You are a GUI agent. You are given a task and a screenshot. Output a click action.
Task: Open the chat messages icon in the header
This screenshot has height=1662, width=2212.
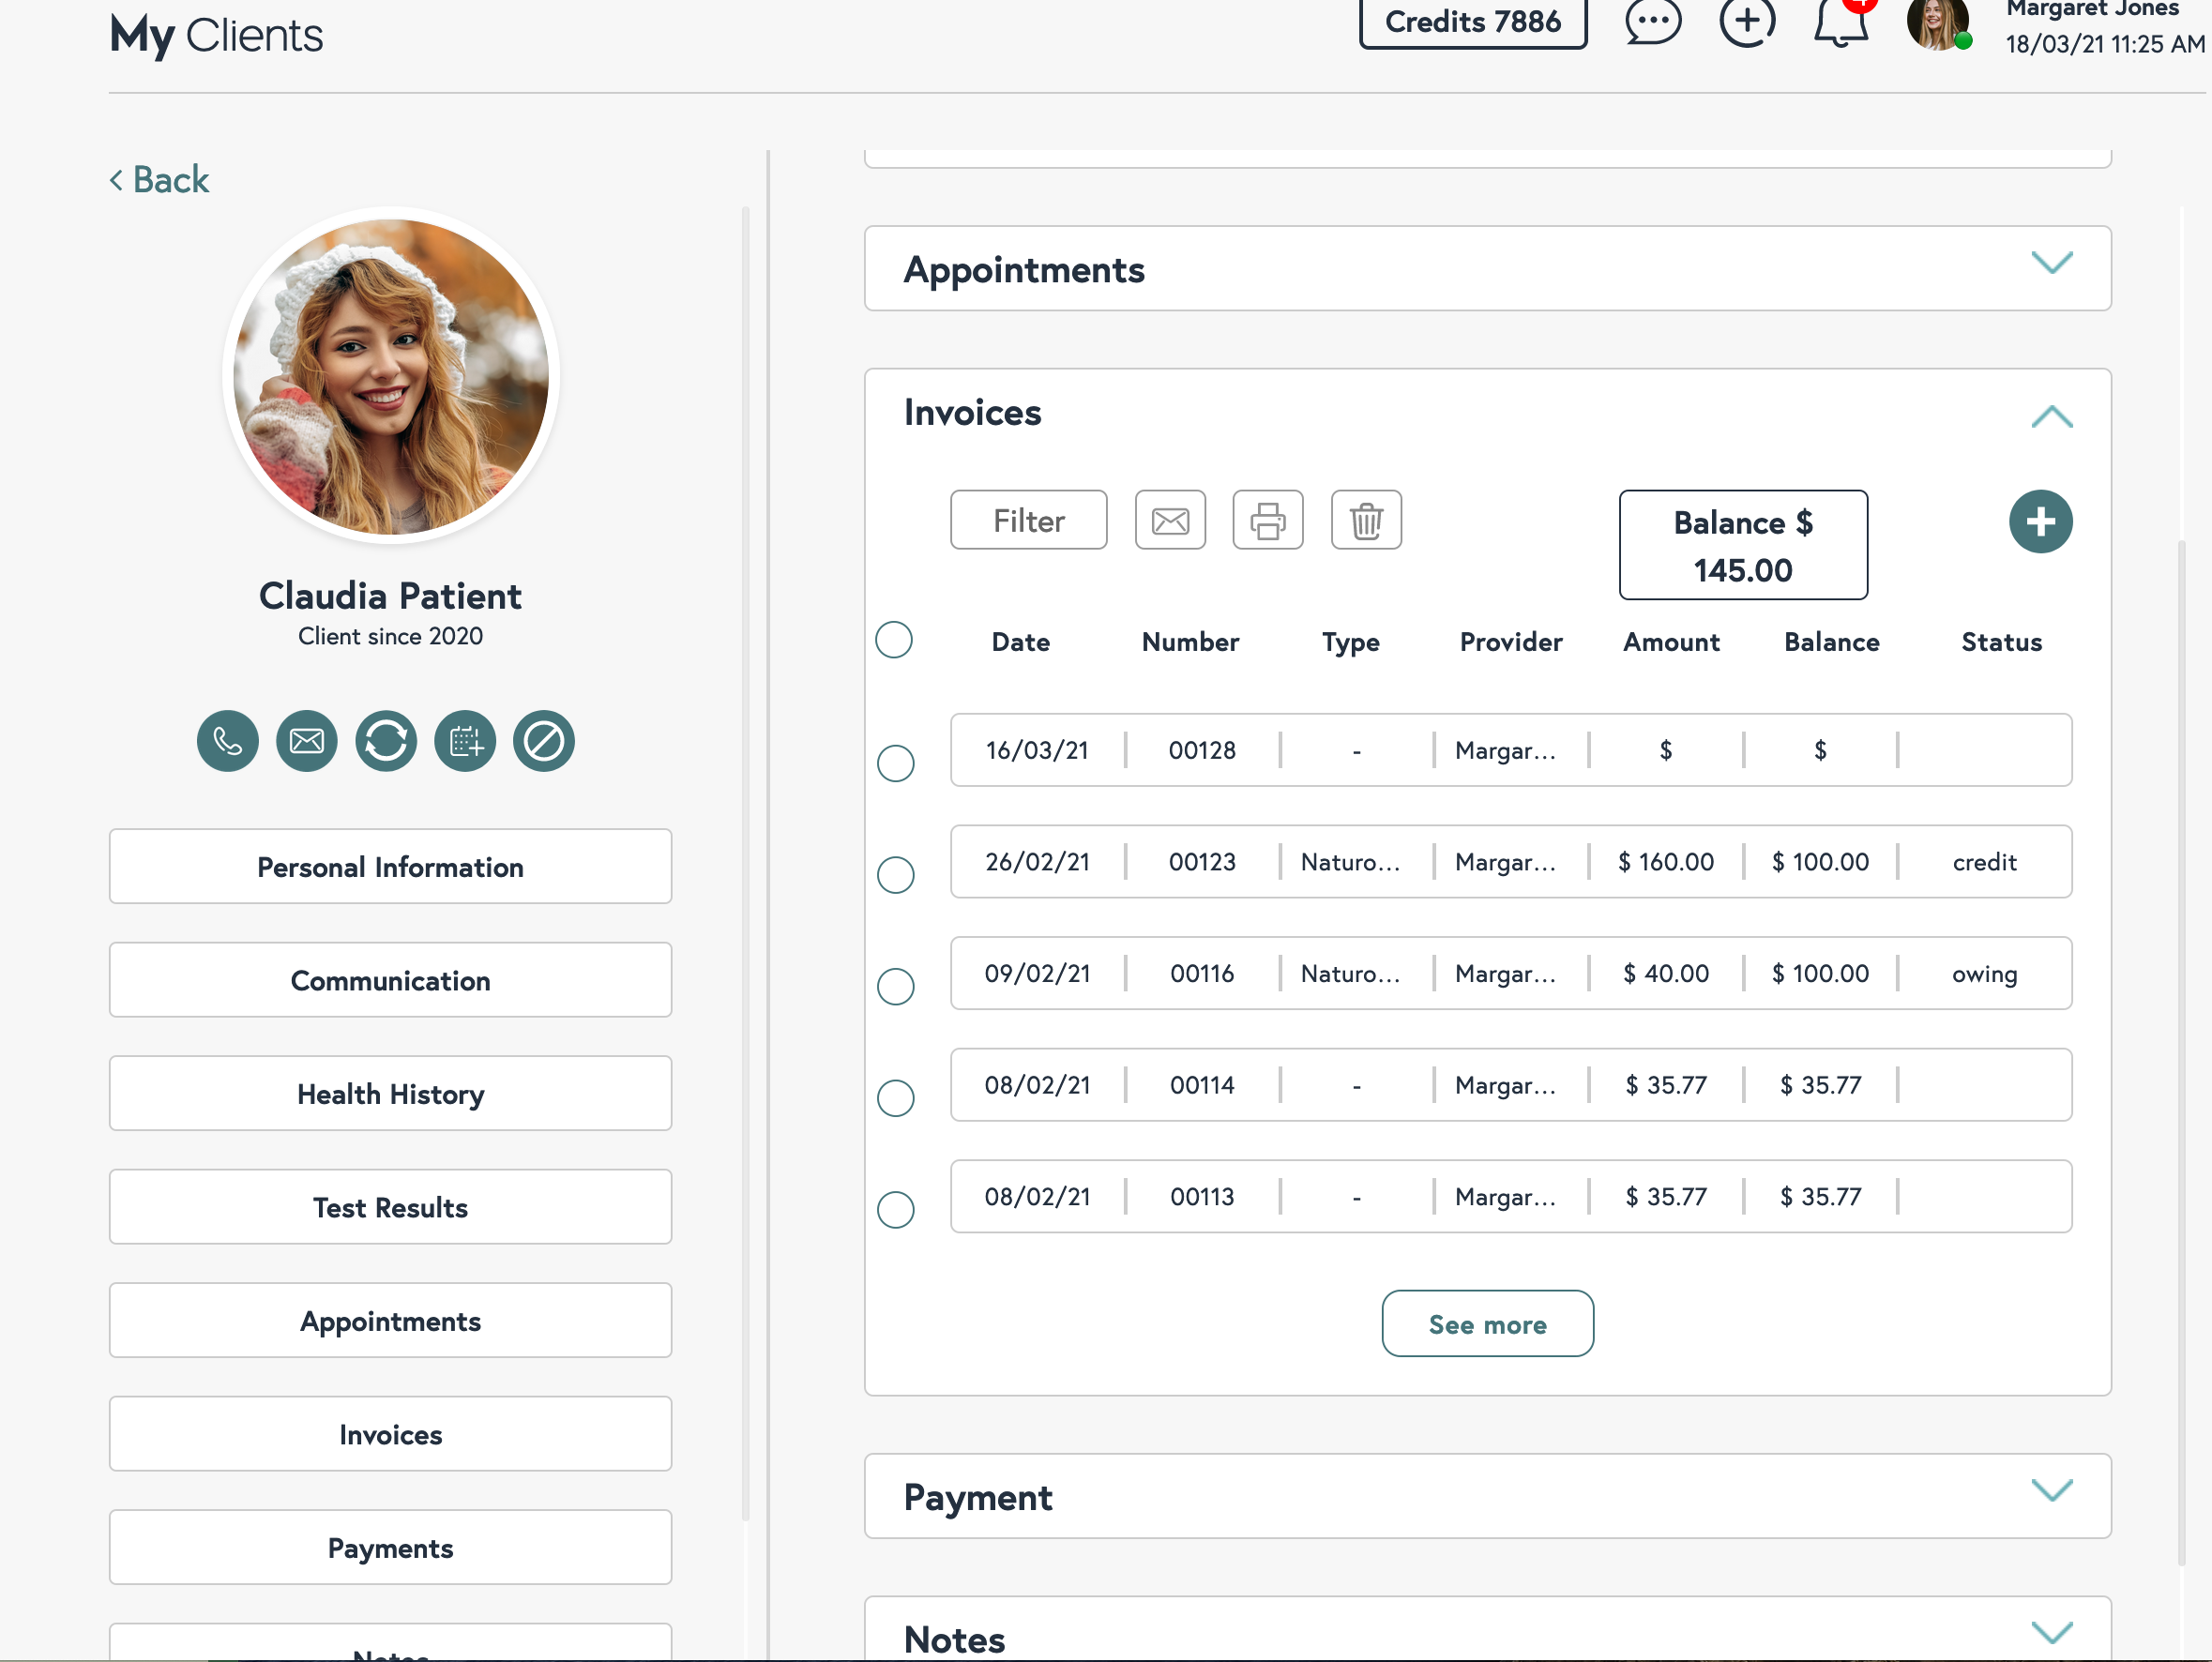click(x=1651, y=22)
